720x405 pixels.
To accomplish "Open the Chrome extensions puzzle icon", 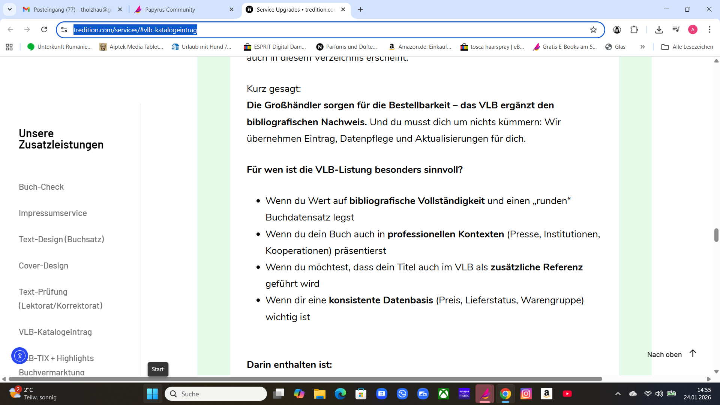I will coord(634,30).
